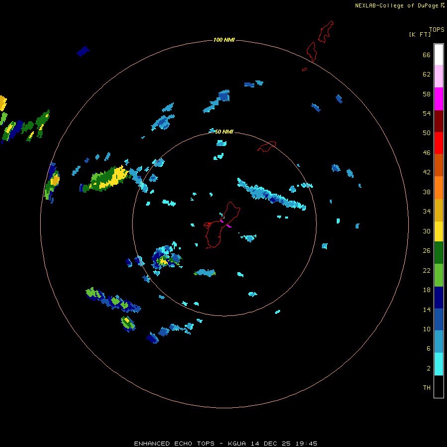This screenshot has height=447, width=447.
Task: Click the northernmost red island outline at top right
Action: point(325,32)
